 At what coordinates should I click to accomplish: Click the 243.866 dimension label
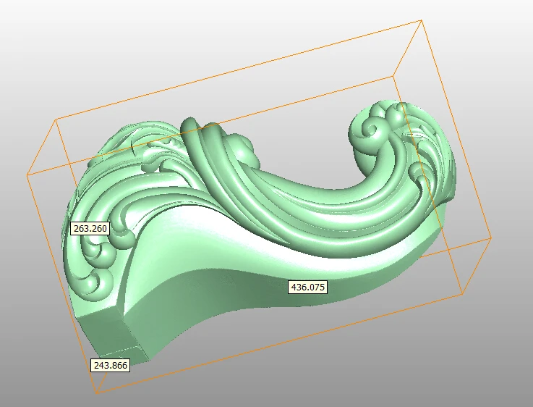coord(111,365)
